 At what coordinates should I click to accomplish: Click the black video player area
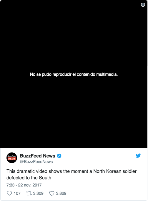(74, 74)
